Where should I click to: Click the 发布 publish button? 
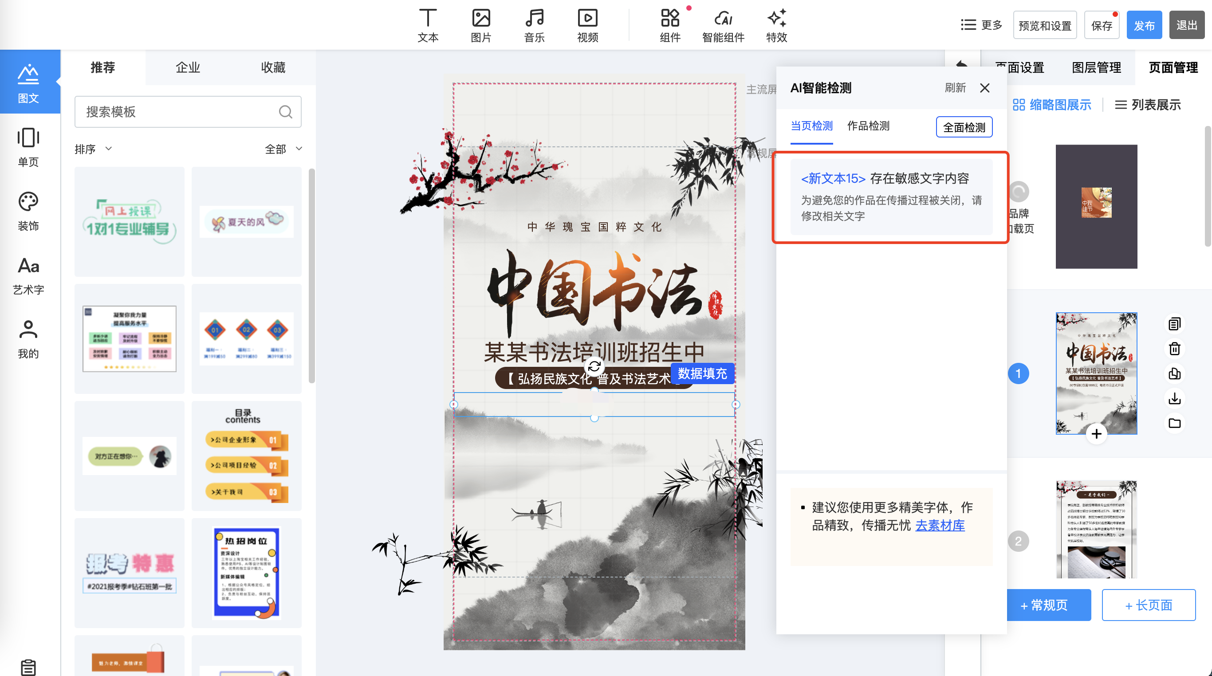point(1144,25)
